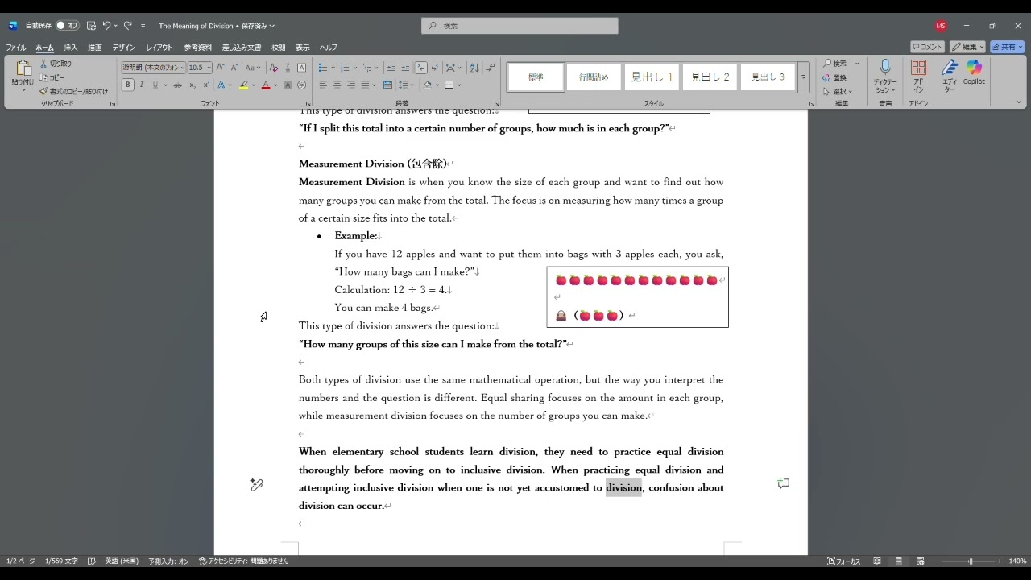Open the ファイル (File) menu
Screen dimensions: 1031x580
click(x=16, y=48)
